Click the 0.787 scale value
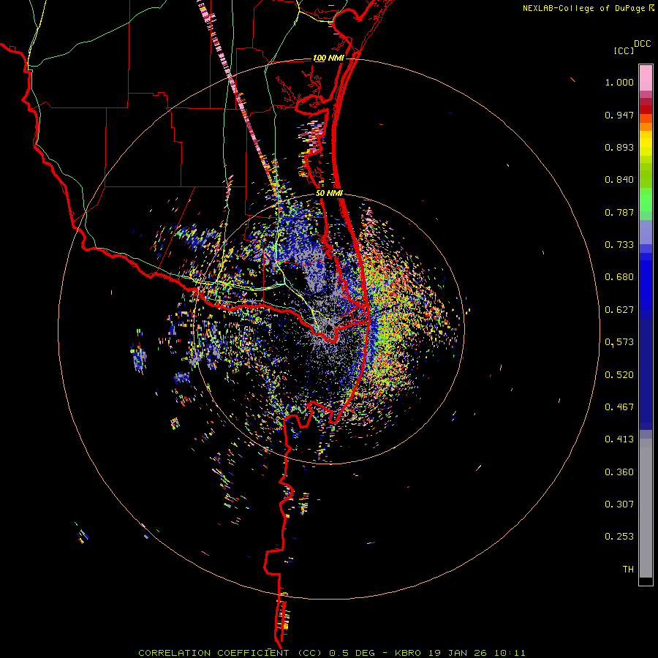 coord(619,212)
